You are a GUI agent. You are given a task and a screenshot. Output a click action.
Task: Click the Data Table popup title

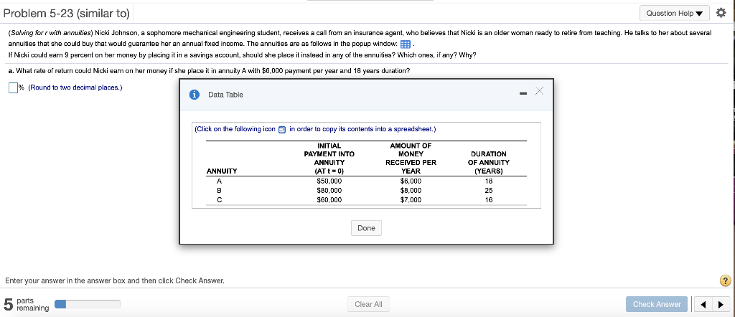(x=225, y=95)
